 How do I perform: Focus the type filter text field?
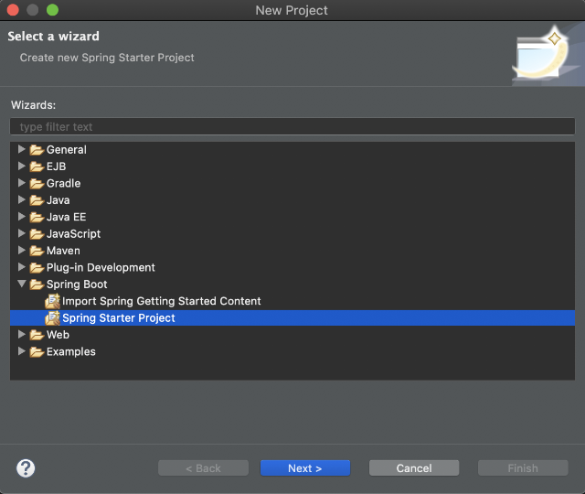292,126
